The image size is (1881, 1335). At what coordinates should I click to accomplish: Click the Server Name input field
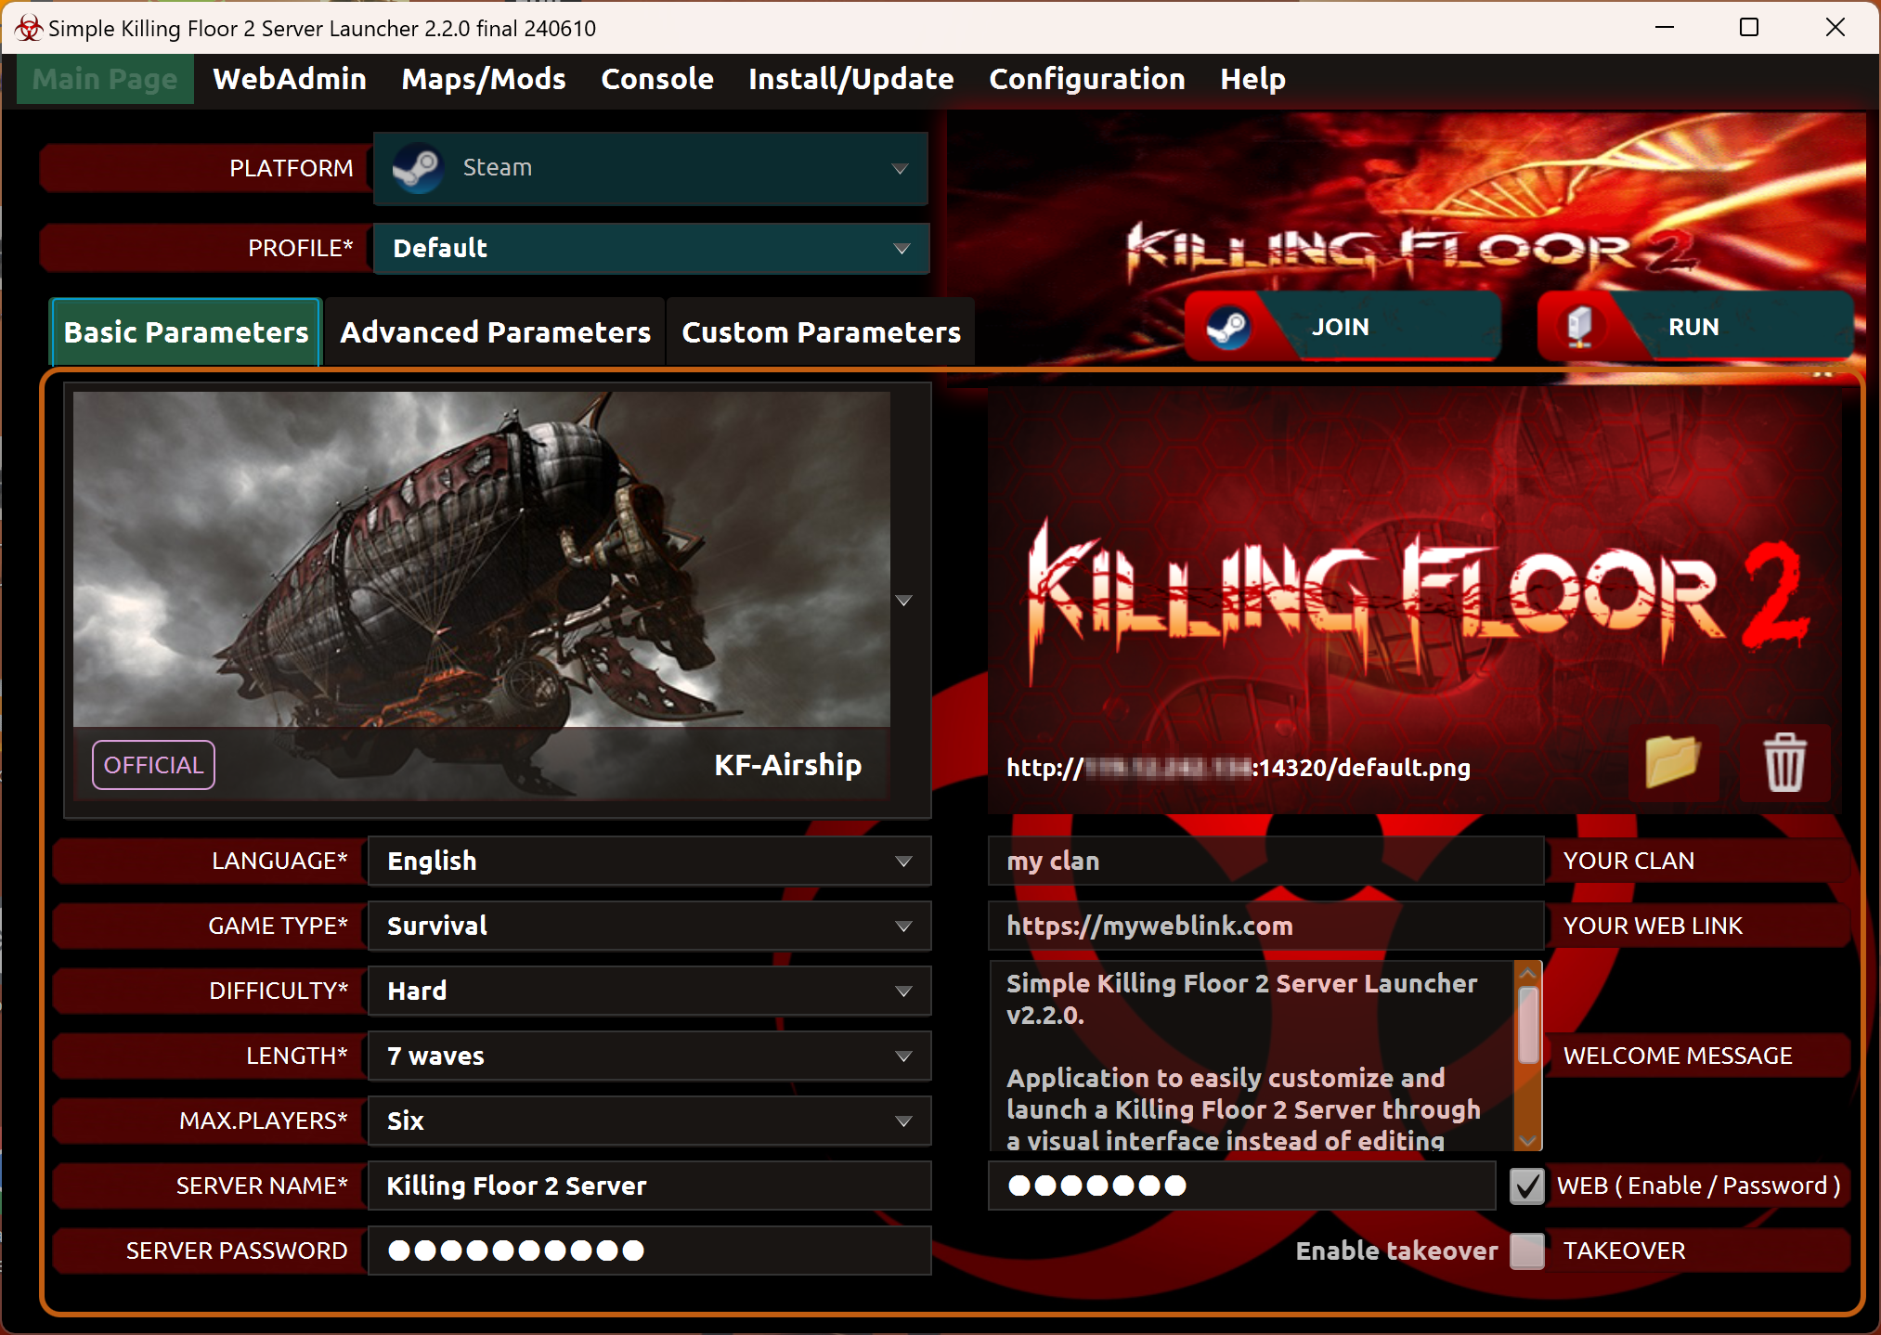[x=648, y=1186]
